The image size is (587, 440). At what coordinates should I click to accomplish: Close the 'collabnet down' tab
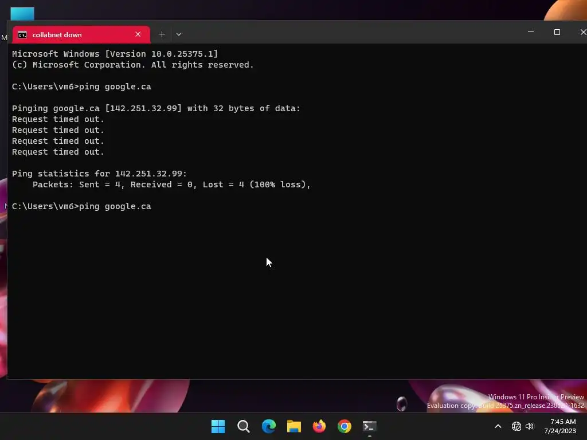point(138,34)
